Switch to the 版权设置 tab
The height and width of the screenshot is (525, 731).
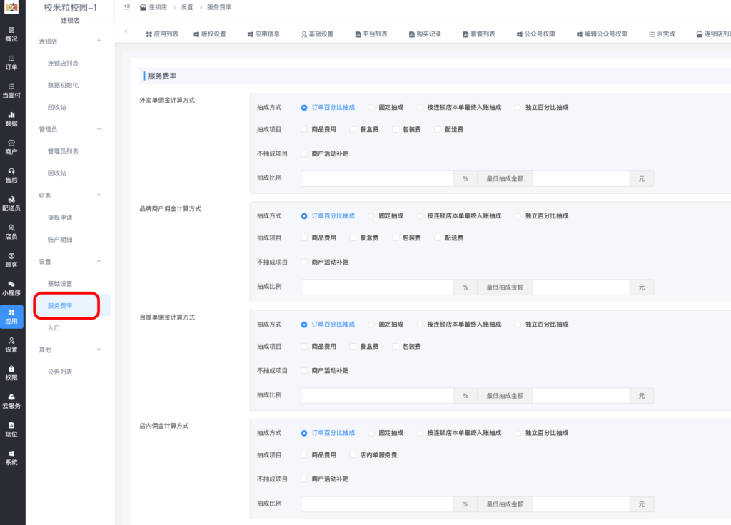209,34
